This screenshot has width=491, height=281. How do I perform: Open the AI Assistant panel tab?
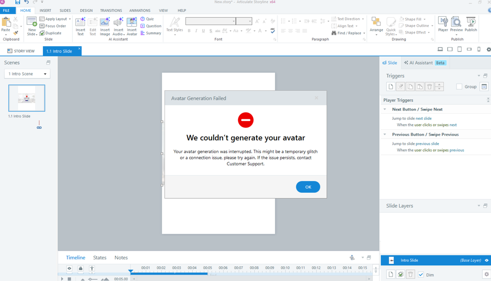[x=424, y=63]
